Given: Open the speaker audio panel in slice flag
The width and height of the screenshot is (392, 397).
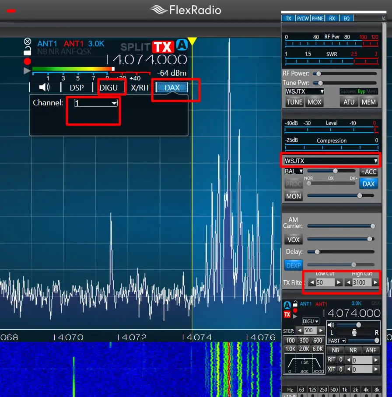Looking at the screenshot, I should pyautogui.click(x=44, y=87).
